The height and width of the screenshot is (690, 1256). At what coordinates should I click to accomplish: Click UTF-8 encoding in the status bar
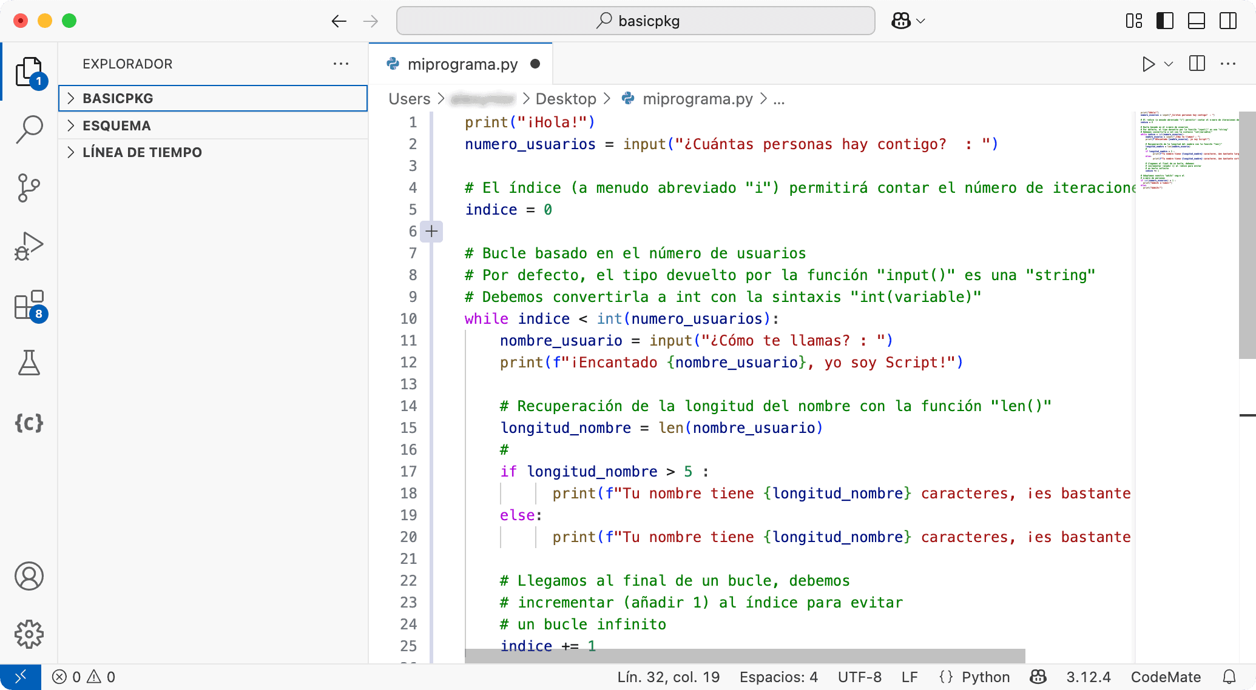[x=859, y=677]
